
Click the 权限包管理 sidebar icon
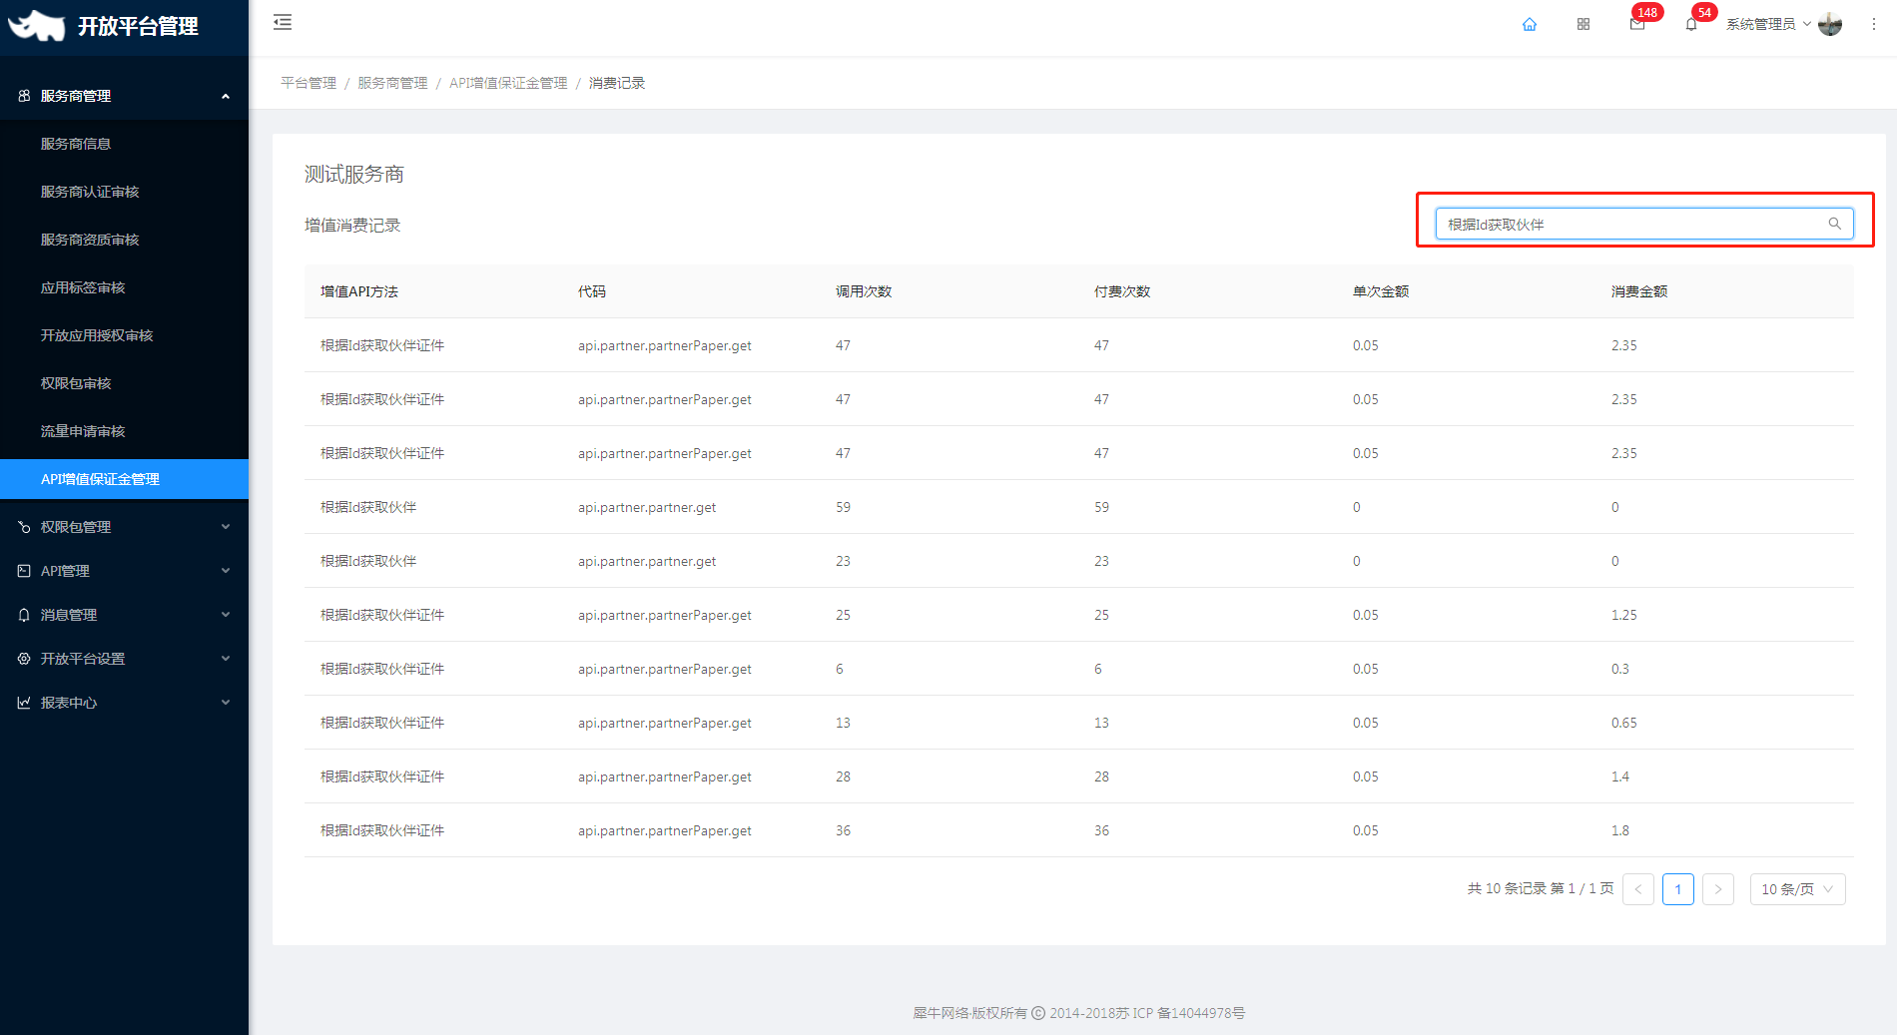24,527
